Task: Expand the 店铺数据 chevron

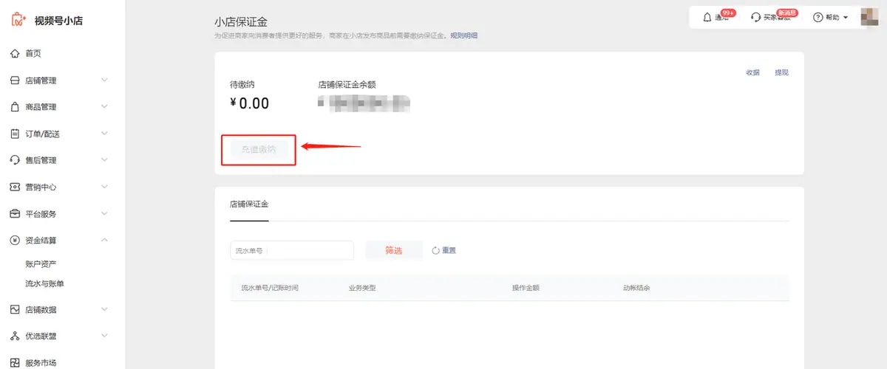Action: pos(104,310)
